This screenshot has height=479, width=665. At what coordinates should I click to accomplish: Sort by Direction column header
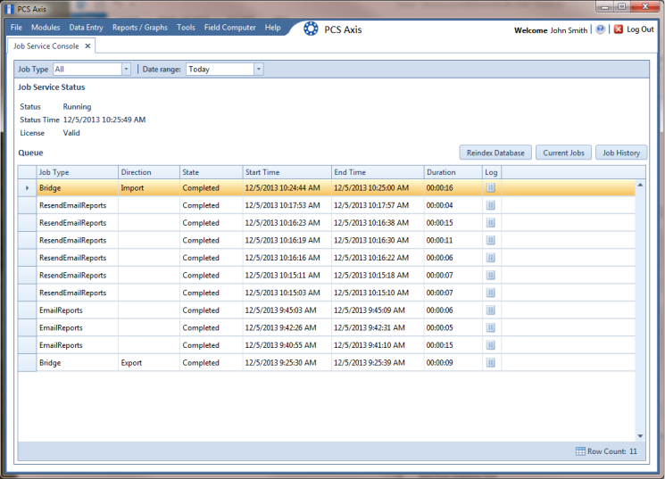tap(149, 172)
